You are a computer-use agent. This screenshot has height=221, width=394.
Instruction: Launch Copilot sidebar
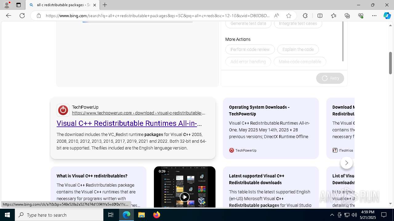click(387, 16)
